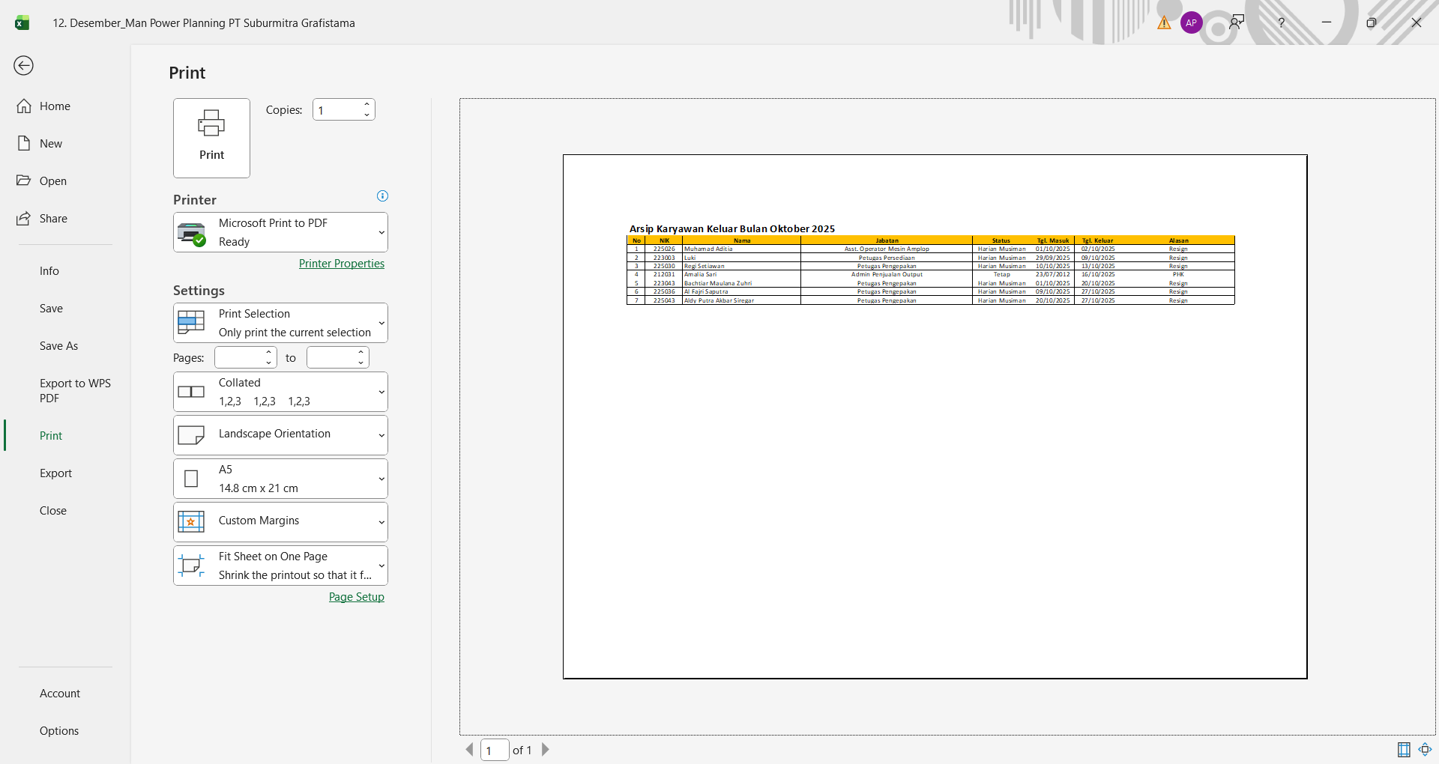
Task: Click the printer info icon
Action: (382, 196)
